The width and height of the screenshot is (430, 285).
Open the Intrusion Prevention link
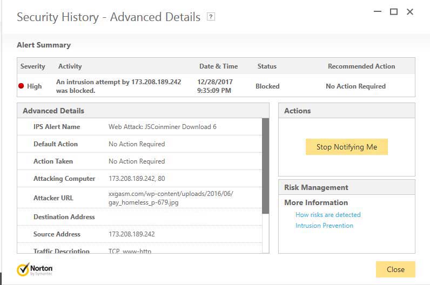coord(325,226)
